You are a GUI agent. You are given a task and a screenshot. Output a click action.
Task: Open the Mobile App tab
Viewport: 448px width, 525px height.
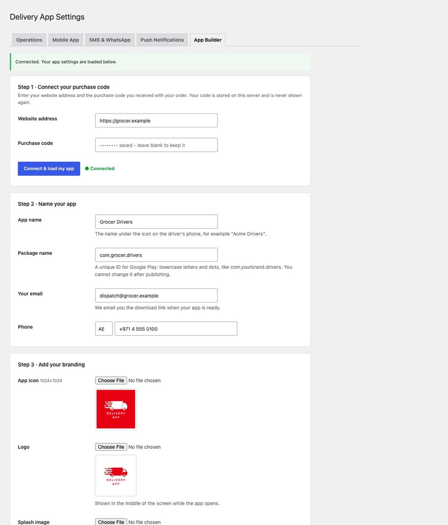click(66, 40)
